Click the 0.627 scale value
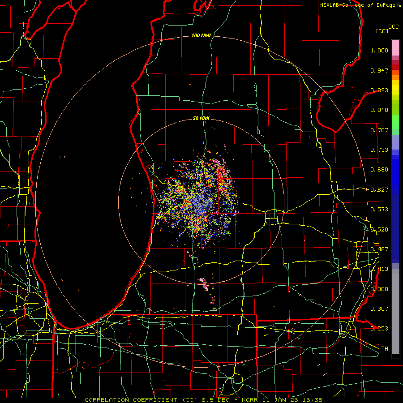 (x=379, y=190)
